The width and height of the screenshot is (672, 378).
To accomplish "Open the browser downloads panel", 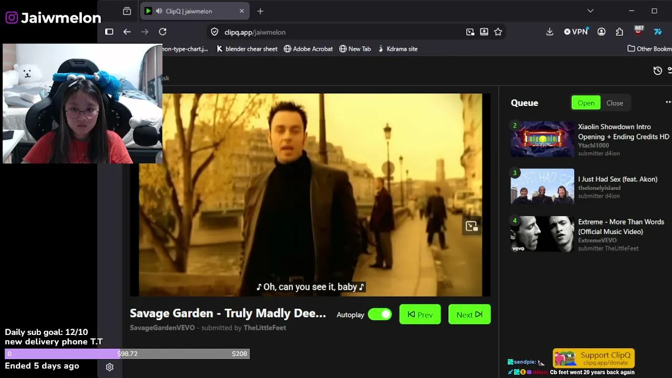I will [x=550, y=32].
